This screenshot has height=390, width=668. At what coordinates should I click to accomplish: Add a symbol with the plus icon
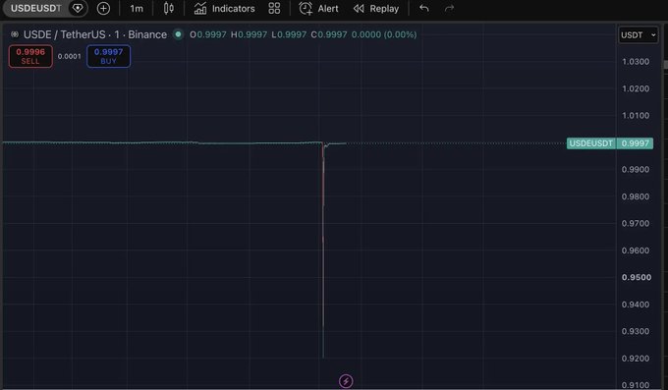103,9
